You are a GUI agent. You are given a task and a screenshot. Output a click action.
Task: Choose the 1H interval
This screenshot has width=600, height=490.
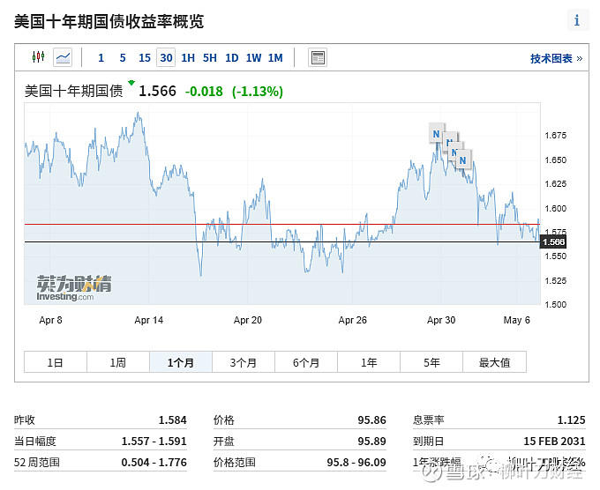tap(188, 58)
